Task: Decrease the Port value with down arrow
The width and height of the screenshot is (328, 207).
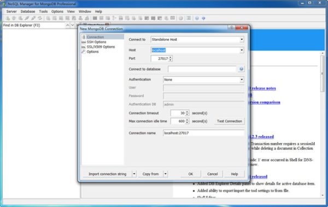Action: pyautogui.click(x=171, y=60)
